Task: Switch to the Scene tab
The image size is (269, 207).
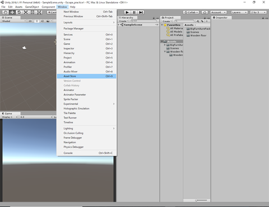Action: tap(10, 18)
